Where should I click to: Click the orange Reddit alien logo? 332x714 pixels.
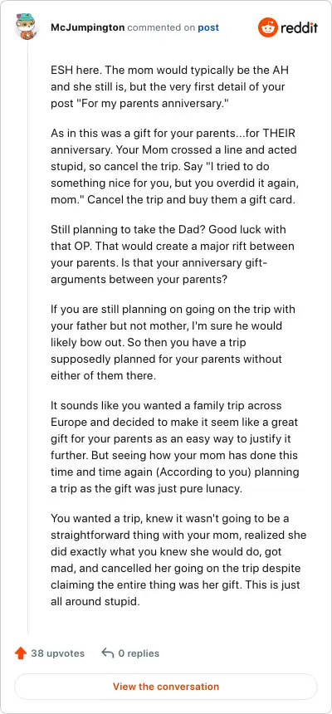(x=268, y=27)
